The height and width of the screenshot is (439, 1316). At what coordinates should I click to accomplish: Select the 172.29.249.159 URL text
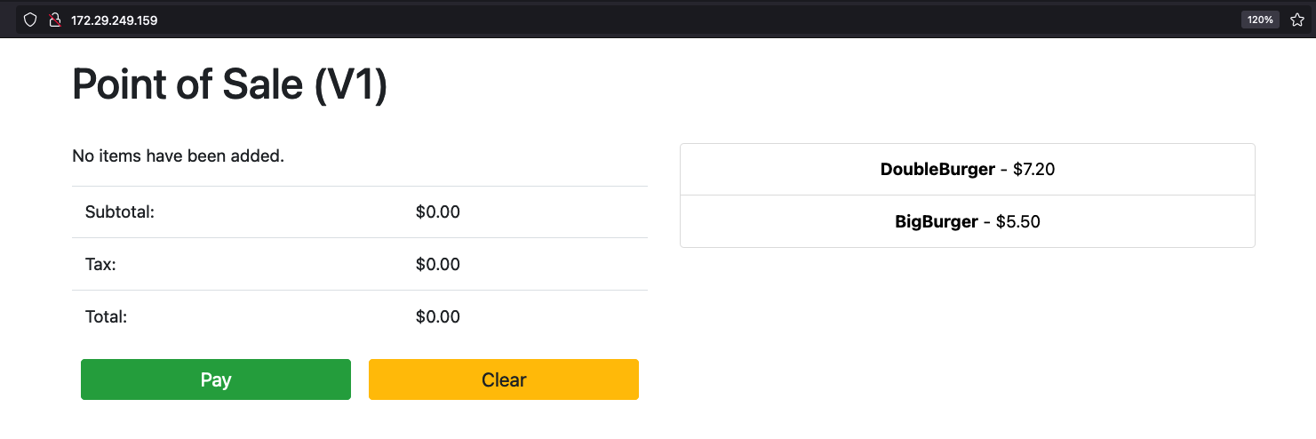pyautogui.click(x=115, y=20)
